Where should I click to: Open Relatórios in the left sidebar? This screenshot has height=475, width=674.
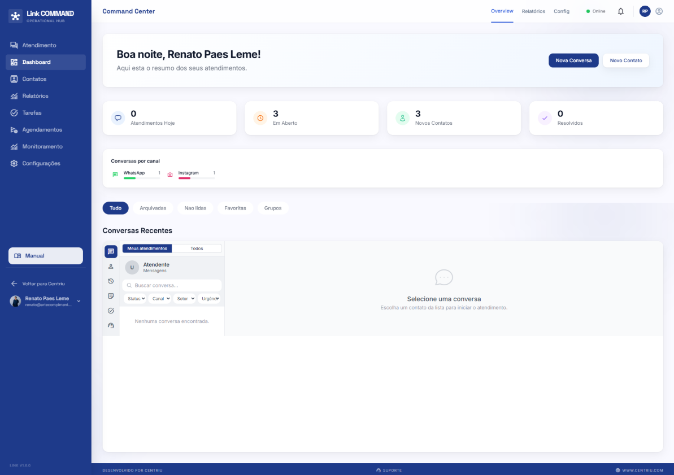(46, 96)
